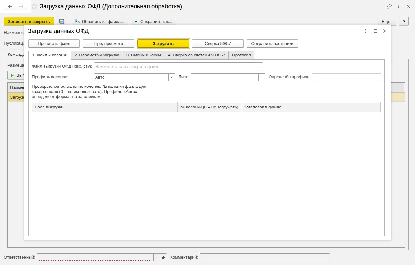415x265 pixels.
Task: Click Обновить из файла...
Action: [100, 22]
